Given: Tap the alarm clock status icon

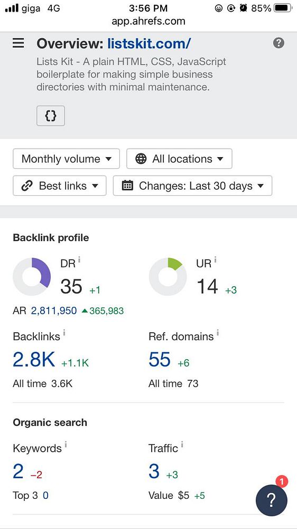Looking at the screenshot, I should [x=244, y=8].
